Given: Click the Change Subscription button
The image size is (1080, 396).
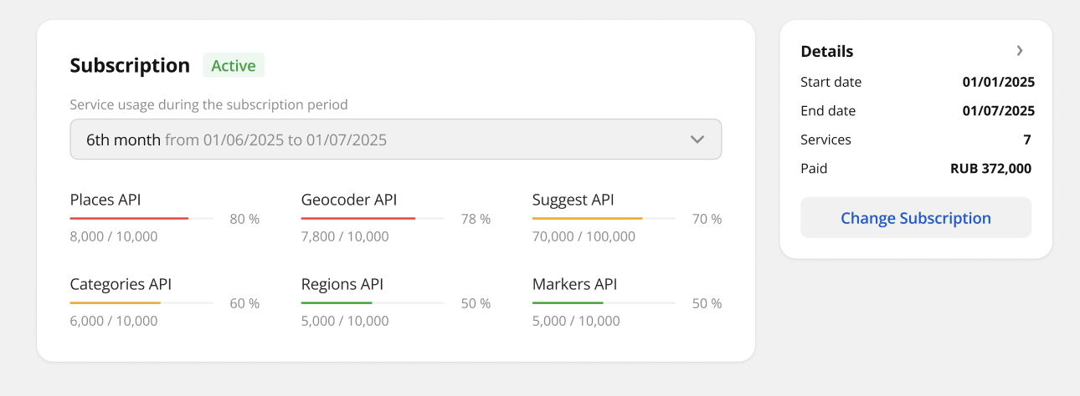Looking at the screenshot, I should coord(915,218).
